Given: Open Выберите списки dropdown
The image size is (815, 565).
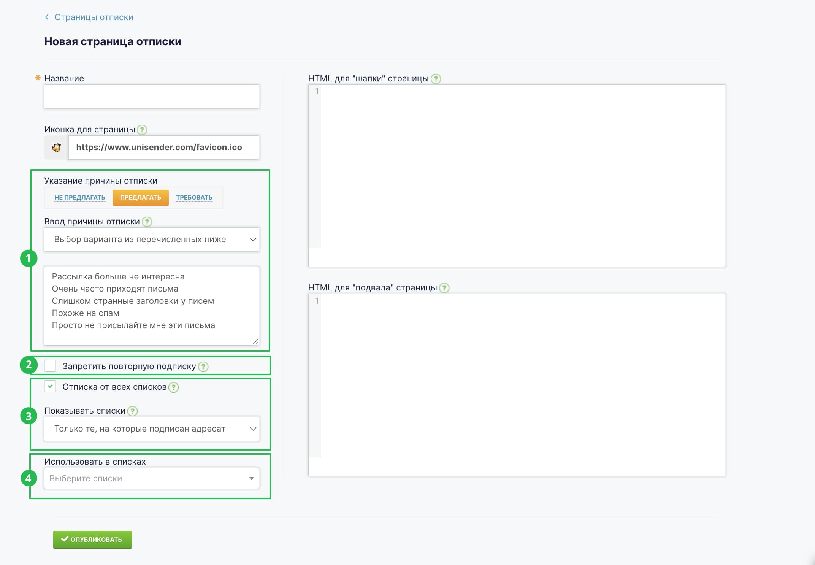Looking at the screenshot, I should 152,478.
